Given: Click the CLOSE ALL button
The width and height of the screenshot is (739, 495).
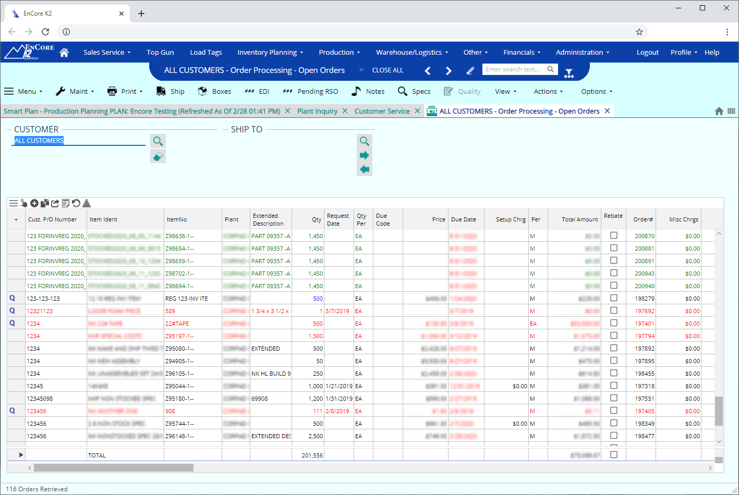Looking at the screenshot, I should [387, 70].
